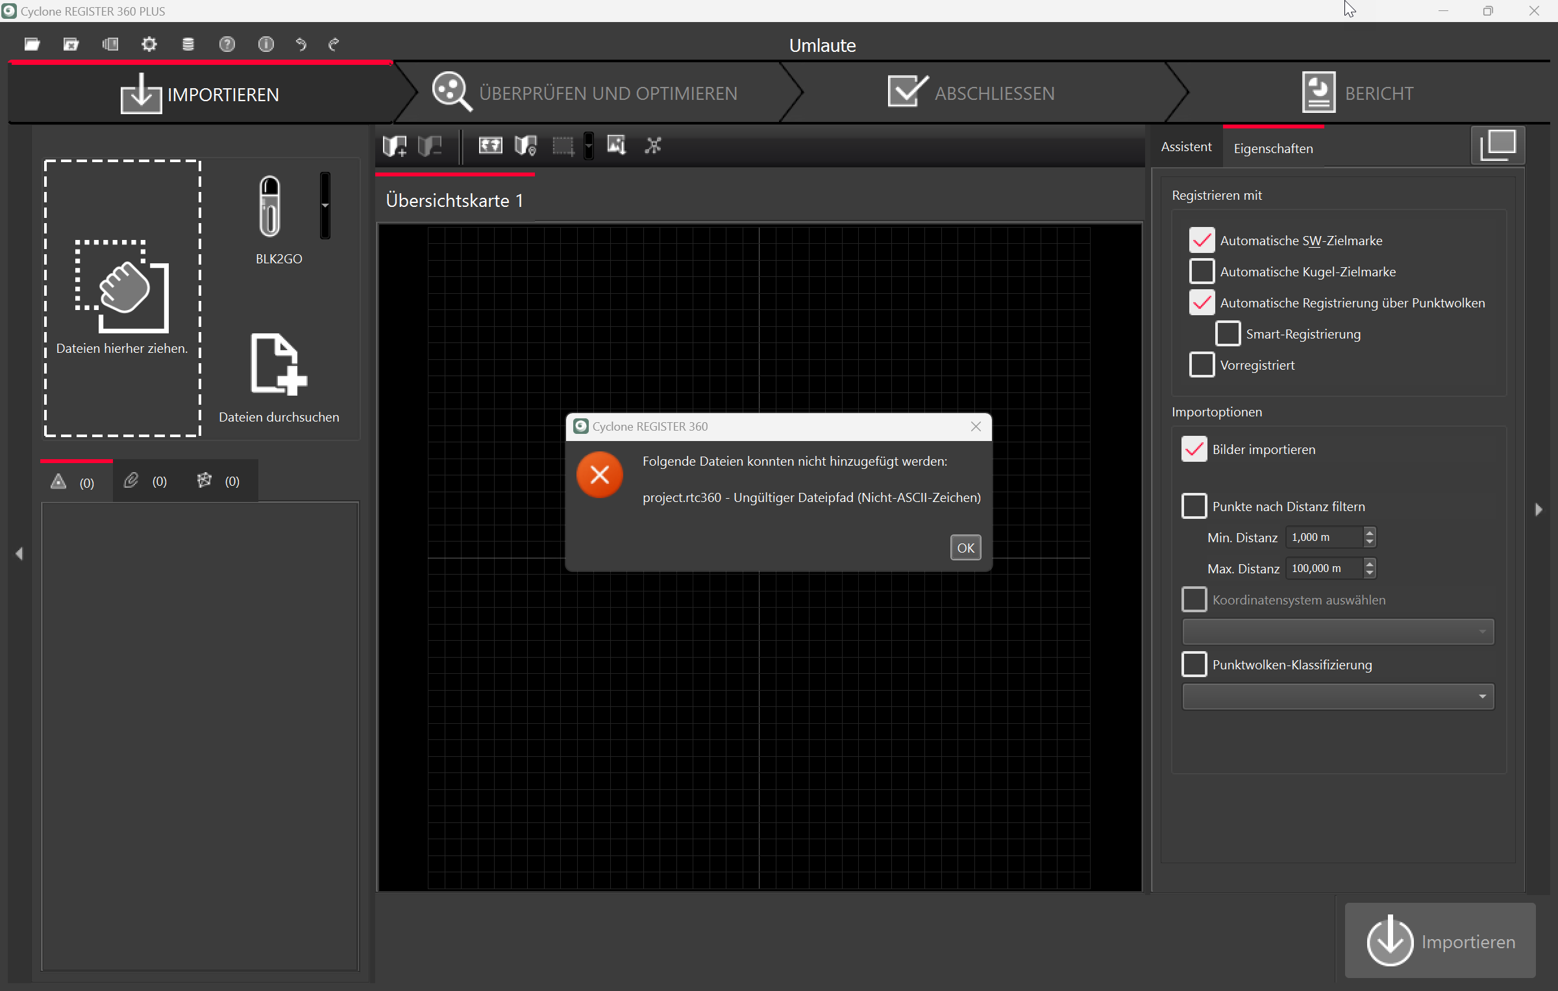The image size is (1558, 991).
Task: Decrease Min. Distanz with down arrow
Action: point(1370,542)
